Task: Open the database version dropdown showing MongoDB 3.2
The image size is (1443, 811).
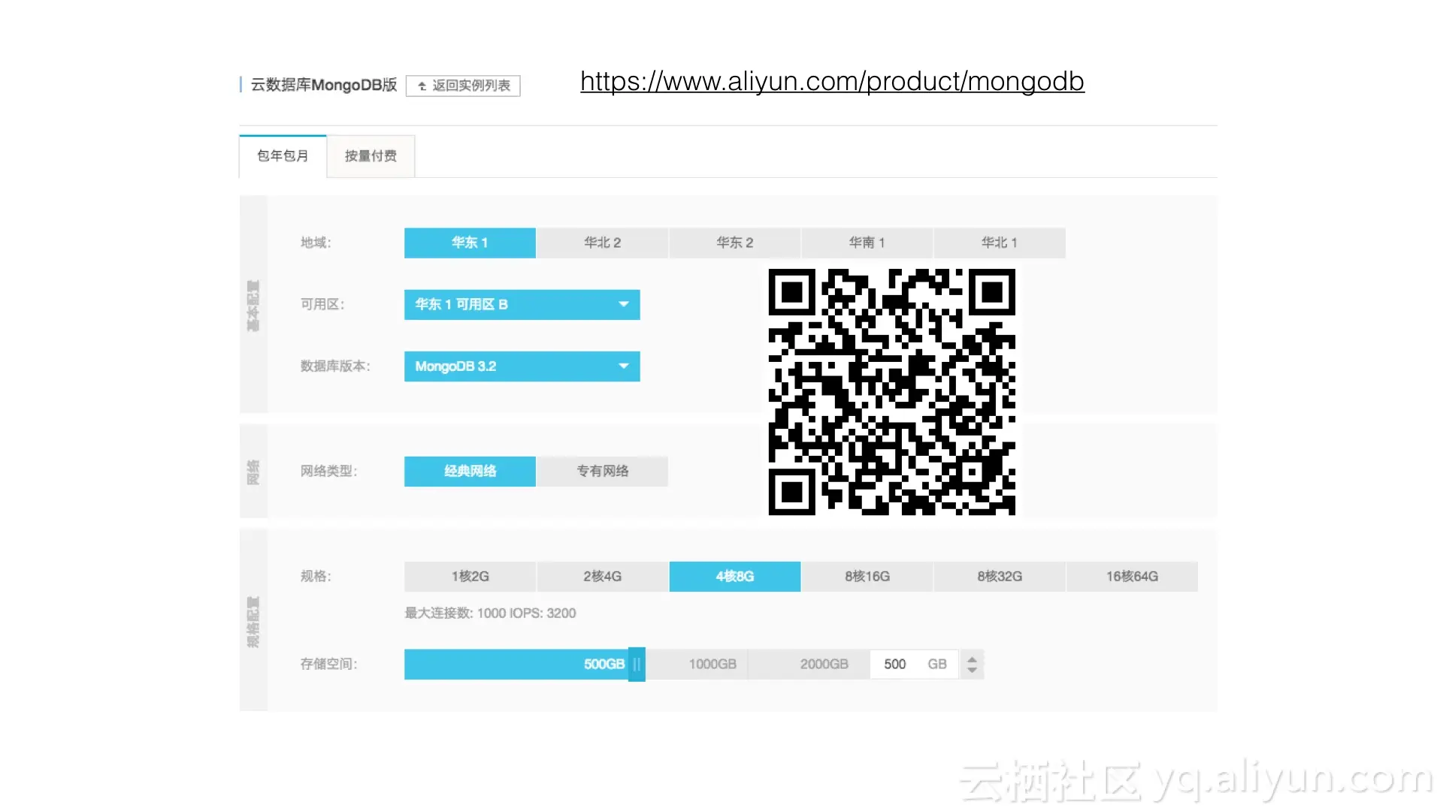Action: 522,366
